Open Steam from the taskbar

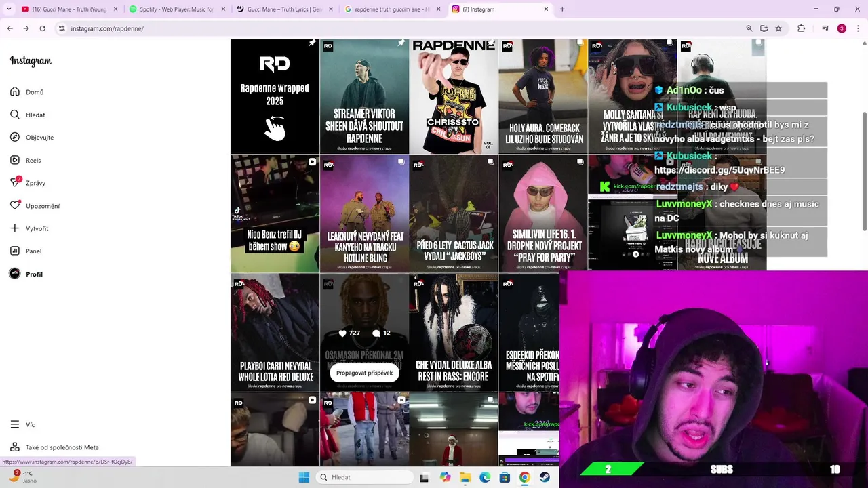(x=545, y=477)
